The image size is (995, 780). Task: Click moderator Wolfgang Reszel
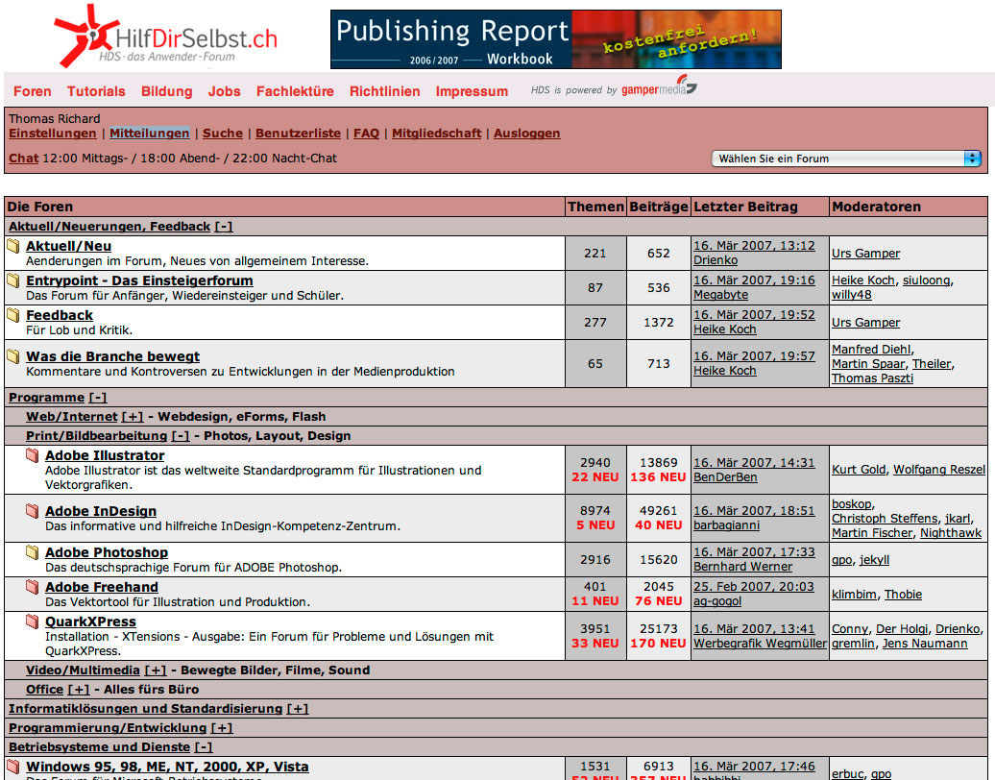tap(939, 470)
